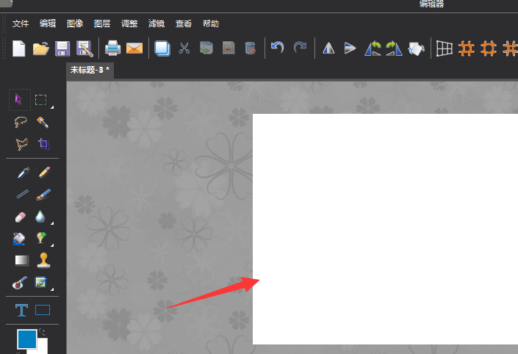Viewport: 518px width, 354px height.
Task: Click the second orange hash icon
Action: pos(489,48)
